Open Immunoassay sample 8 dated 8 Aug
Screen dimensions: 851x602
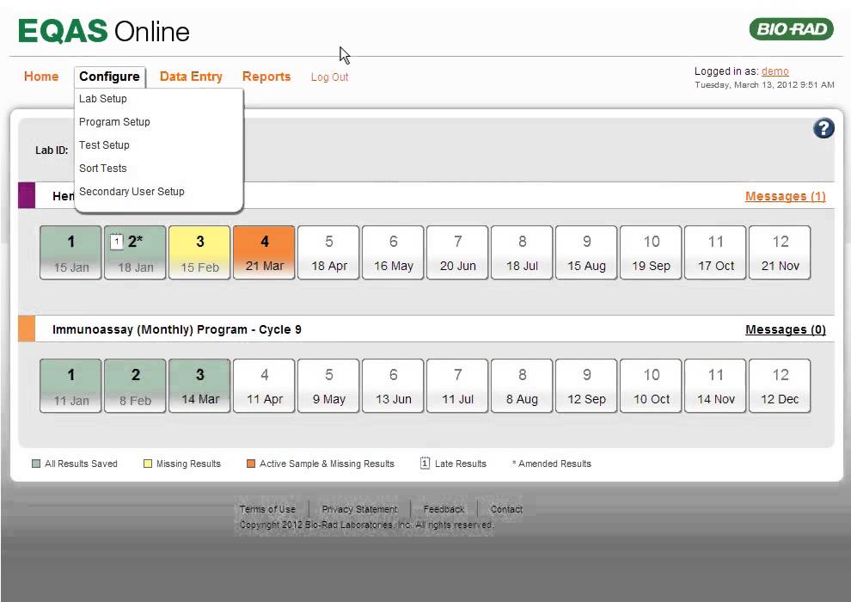coord(522,386)
